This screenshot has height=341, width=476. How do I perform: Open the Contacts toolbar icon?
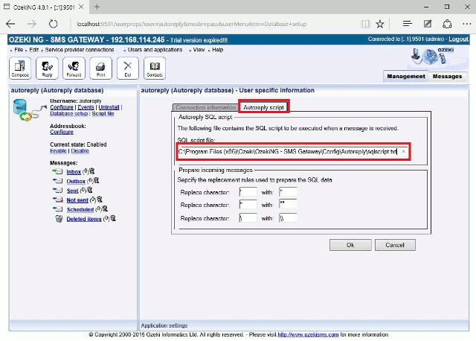[155, 68]
